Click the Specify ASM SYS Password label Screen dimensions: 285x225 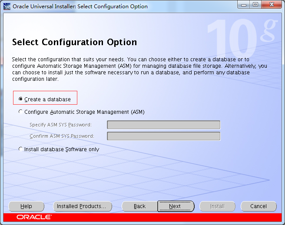60,125
